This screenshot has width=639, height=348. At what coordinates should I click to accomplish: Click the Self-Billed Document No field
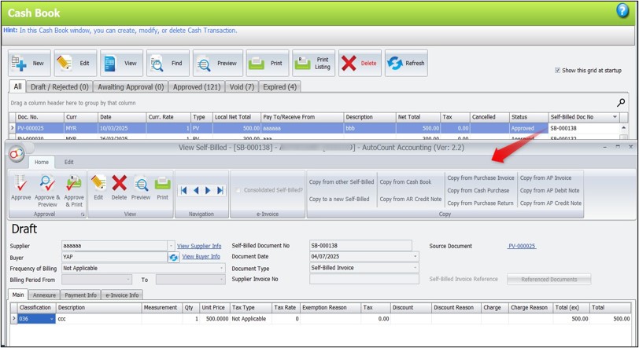360,246
